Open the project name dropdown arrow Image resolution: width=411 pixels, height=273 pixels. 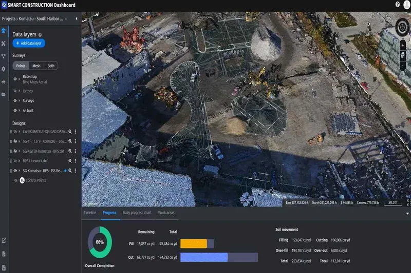[66, 19]
